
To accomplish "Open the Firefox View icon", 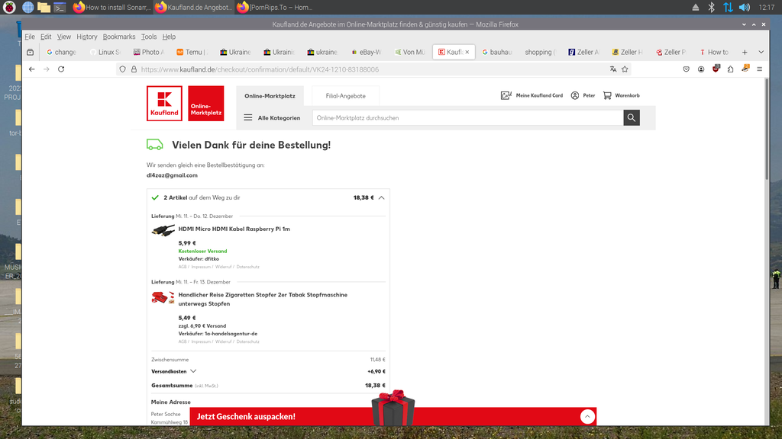I will click(x=31, y=52).
